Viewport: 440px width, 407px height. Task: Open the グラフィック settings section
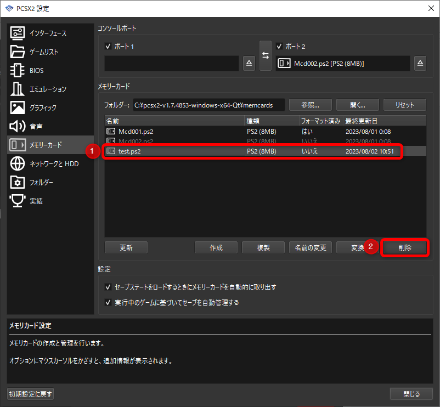tap(49, 108)
